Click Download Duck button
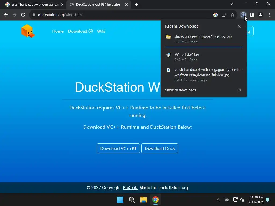Image resolution: width=275 pixels, height=206 pixels. [160, 148]
